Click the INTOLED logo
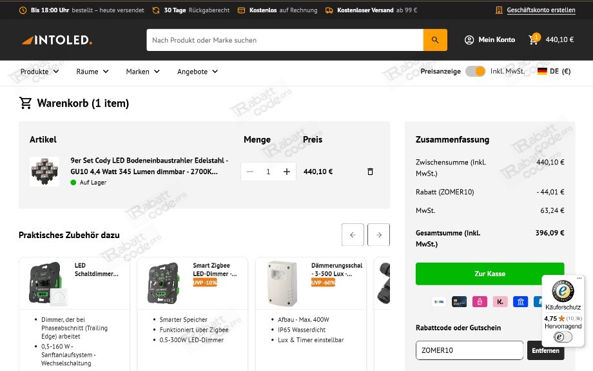 pos(57,40)
